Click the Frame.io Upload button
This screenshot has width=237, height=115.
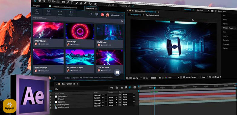pos(49,12)
